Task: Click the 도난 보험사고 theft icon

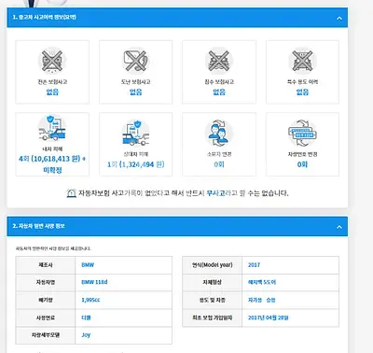Action: click(135, 61)
